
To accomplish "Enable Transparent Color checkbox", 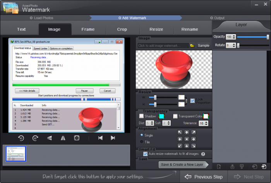I will tap(175, 116).
